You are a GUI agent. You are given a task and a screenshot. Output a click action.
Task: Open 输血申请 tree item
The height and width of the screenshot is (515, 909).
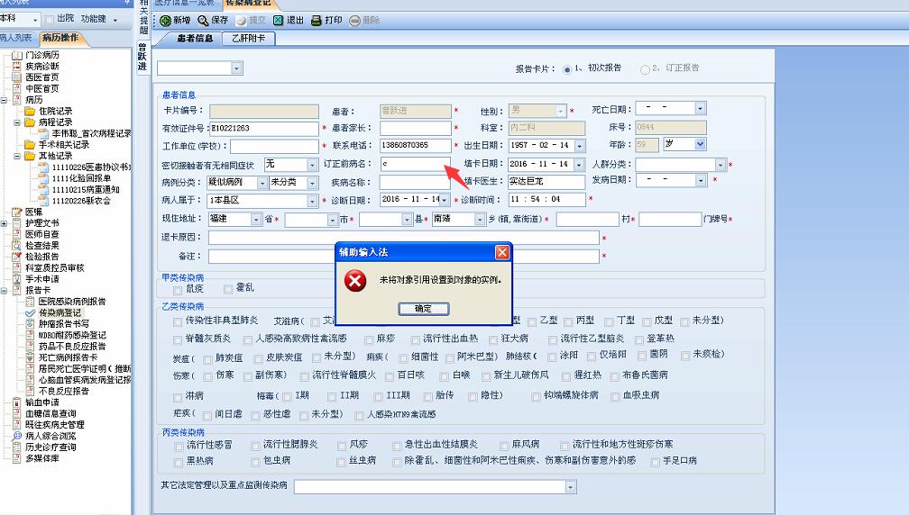pos(41,402)
